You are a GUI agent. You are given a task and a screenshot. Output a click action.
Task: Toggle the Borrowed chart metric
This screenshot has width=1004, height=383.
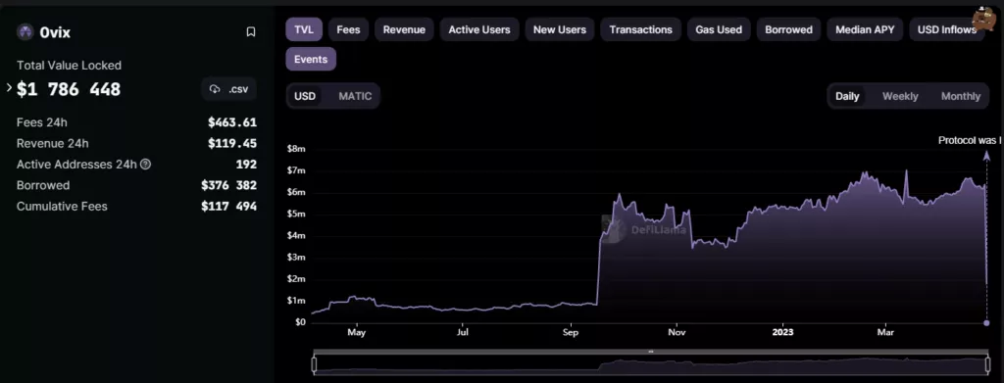coord(789,29)
